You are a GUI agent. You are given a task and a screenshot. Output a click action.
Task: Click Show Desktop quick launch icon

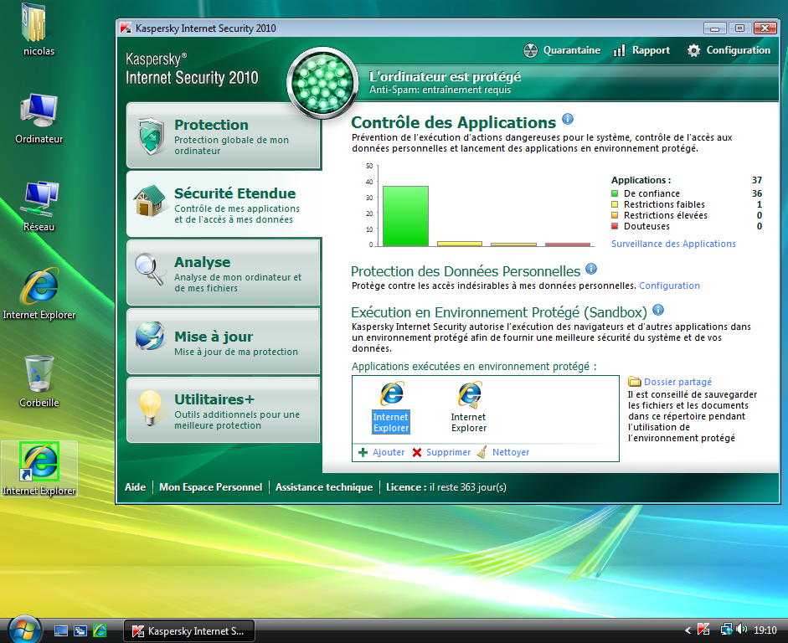pyautogui.click(x=61, y=631)
